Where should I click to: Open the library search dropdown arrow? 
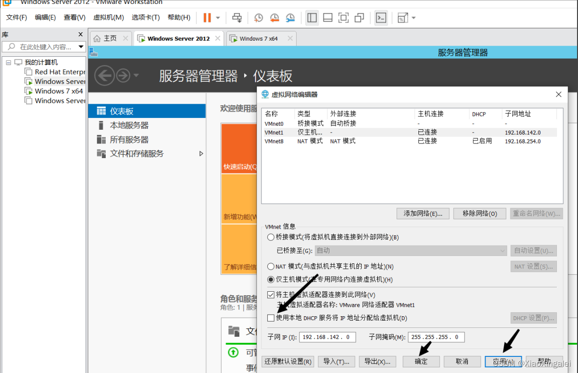click(x=81, y=47)
